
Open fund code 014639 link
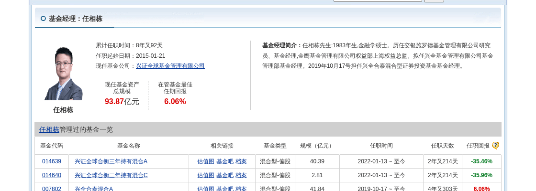click(52, 161)
